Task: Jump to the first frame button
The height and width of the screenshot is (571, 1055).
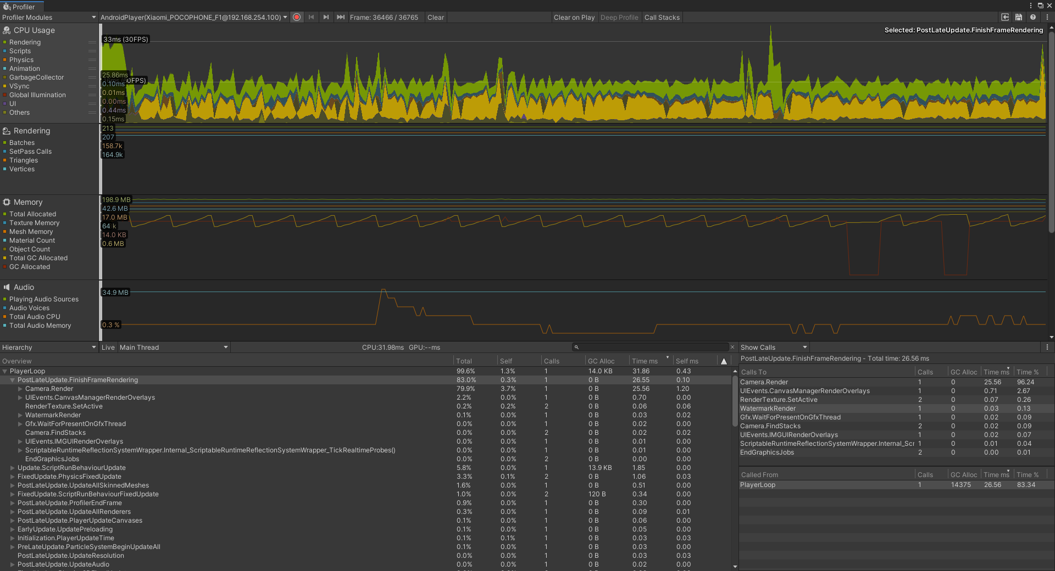Action: [x=312, y=17]
